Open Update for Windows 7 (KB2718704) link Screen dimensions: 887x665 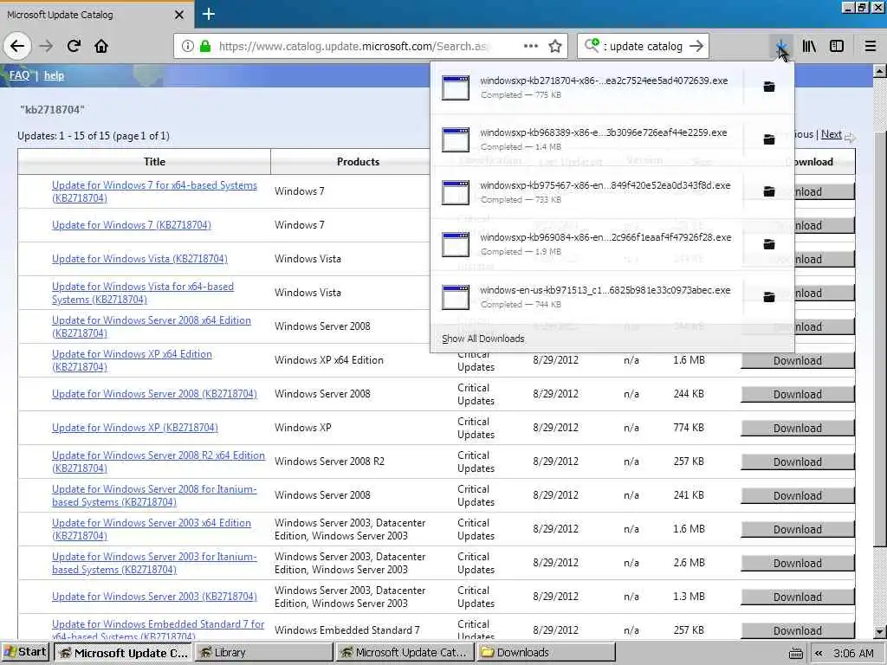(132, 225)
